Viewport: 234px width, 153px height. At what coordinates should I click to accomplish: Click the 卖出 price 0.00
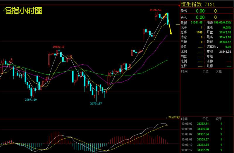[200, 11]
